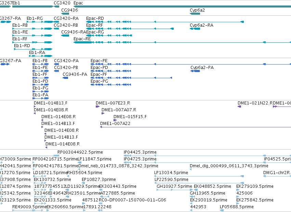
Task: Open EST label EK303443.5prime
Action: tap(118, 186)
